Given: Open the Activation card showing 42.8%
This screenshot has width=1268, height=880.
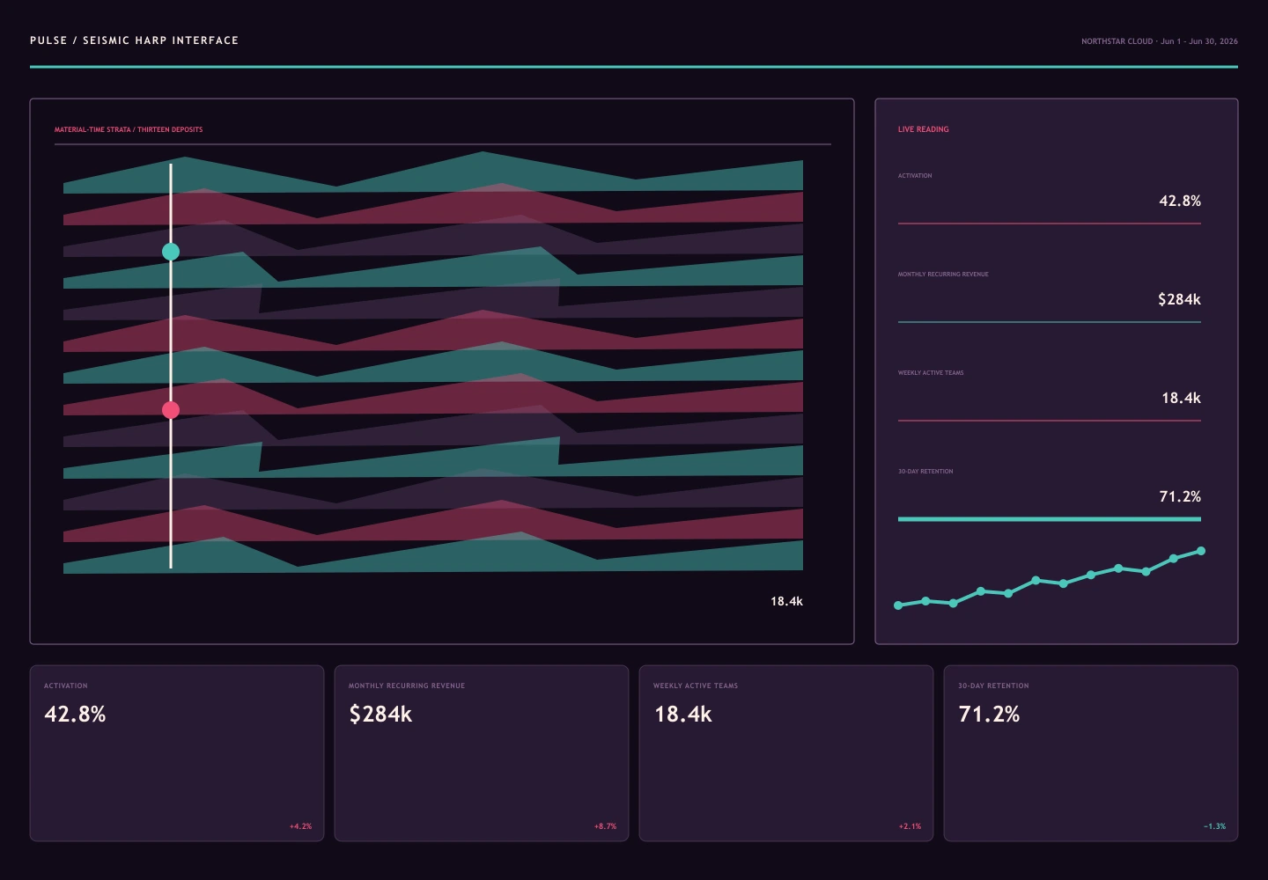Looking at the screenshot, I should [177, 753].
